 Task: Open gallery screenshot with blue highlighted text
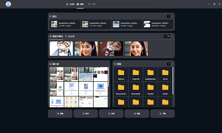[x=86, y=74]
